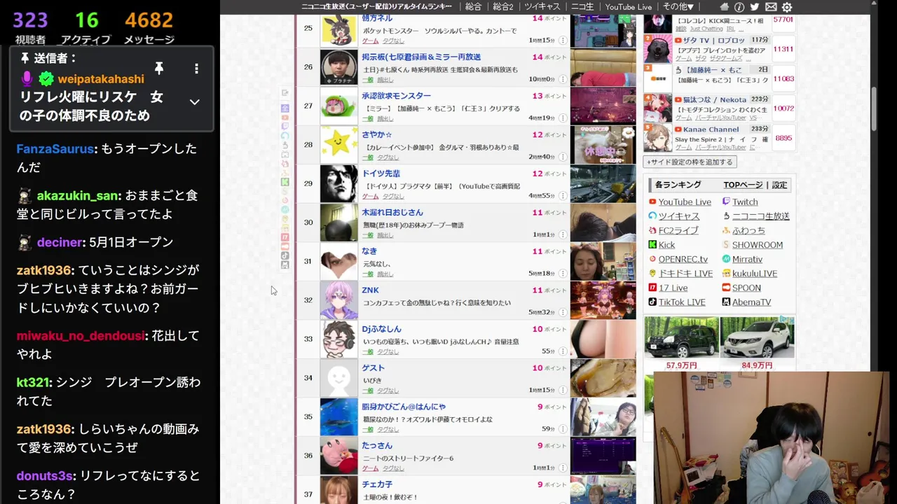Open OPENREC.tv ranking link
Screen dimensions: 897x504
point(683,259)
